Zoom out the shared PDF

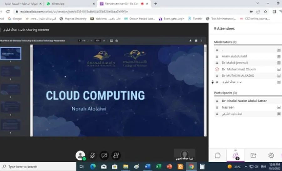(x=91, y=41)
